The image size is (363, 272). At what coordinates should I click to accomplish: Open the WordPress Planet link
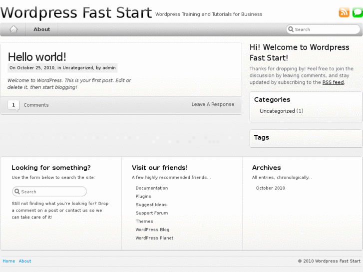tap(154, 238)
